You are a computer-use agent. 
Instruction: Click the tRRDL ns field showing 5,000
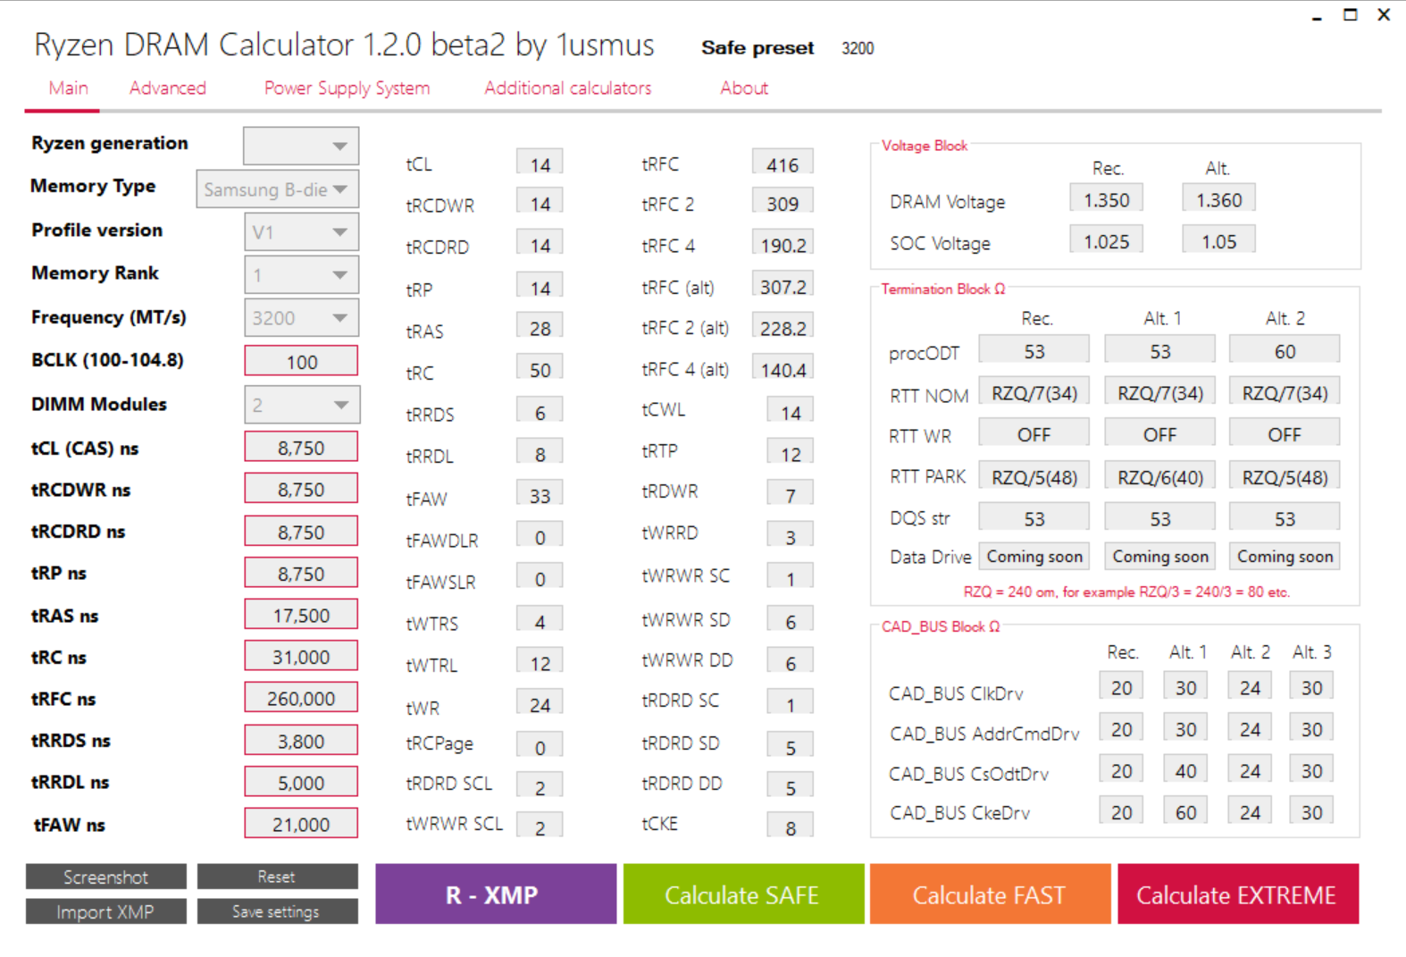click(301, 782)
